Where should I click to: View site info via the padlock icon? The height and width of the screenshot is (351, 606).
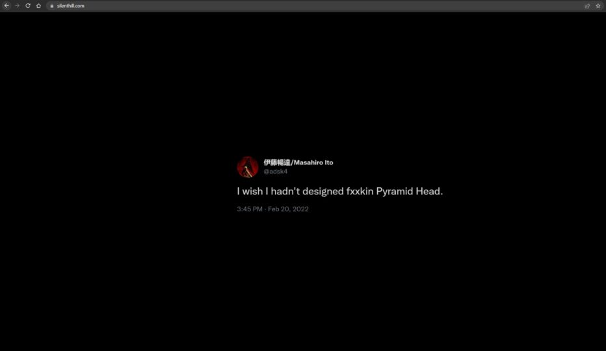pos(52,6)
